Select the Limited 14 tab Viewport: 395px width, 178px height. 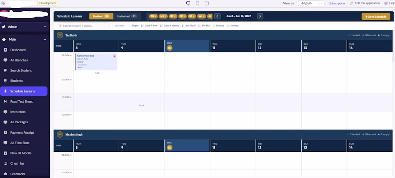pos(101,16)
